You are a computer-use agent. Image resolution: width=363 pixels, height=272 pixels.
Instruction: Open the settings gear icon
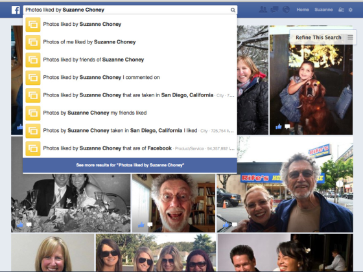(351, 10)
